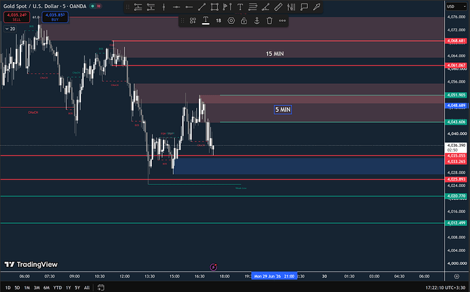Switch to 6M time range
Image resolution: width=470 pixels, height=292 pixels.
46,287
